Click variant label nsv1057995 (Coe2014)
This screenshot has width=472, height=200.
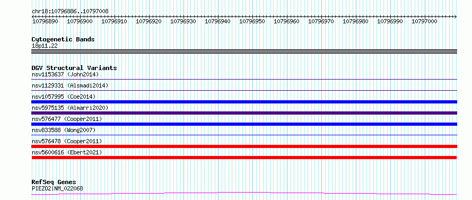(x=64, y=97)
